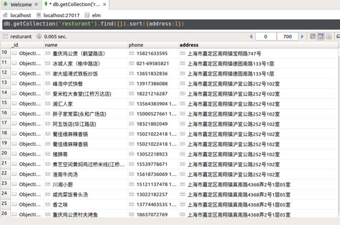Click the localhost connection label

coord(20,15)
